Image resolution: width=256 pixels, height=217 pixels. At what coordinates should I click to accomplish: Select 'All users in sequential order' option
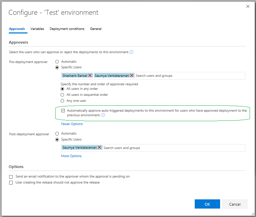pyautogui.click(x=63, y=95)
